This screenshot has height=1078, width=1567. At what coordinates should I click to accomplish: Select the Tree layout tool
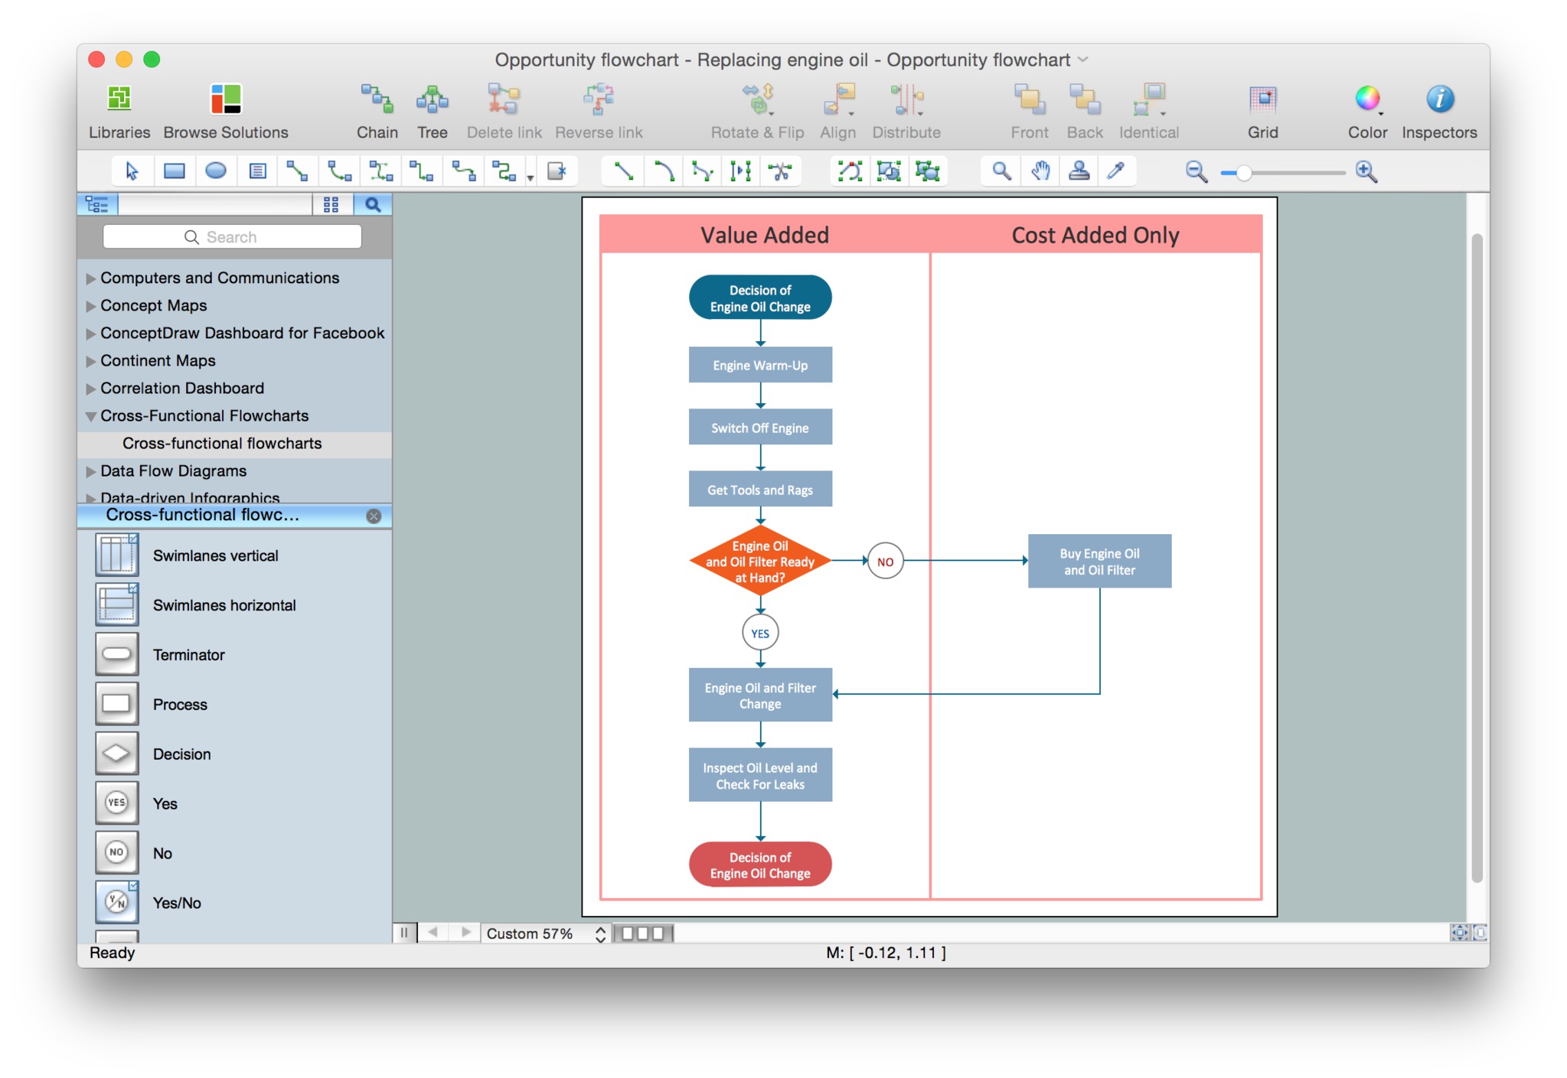pos(432,99)
